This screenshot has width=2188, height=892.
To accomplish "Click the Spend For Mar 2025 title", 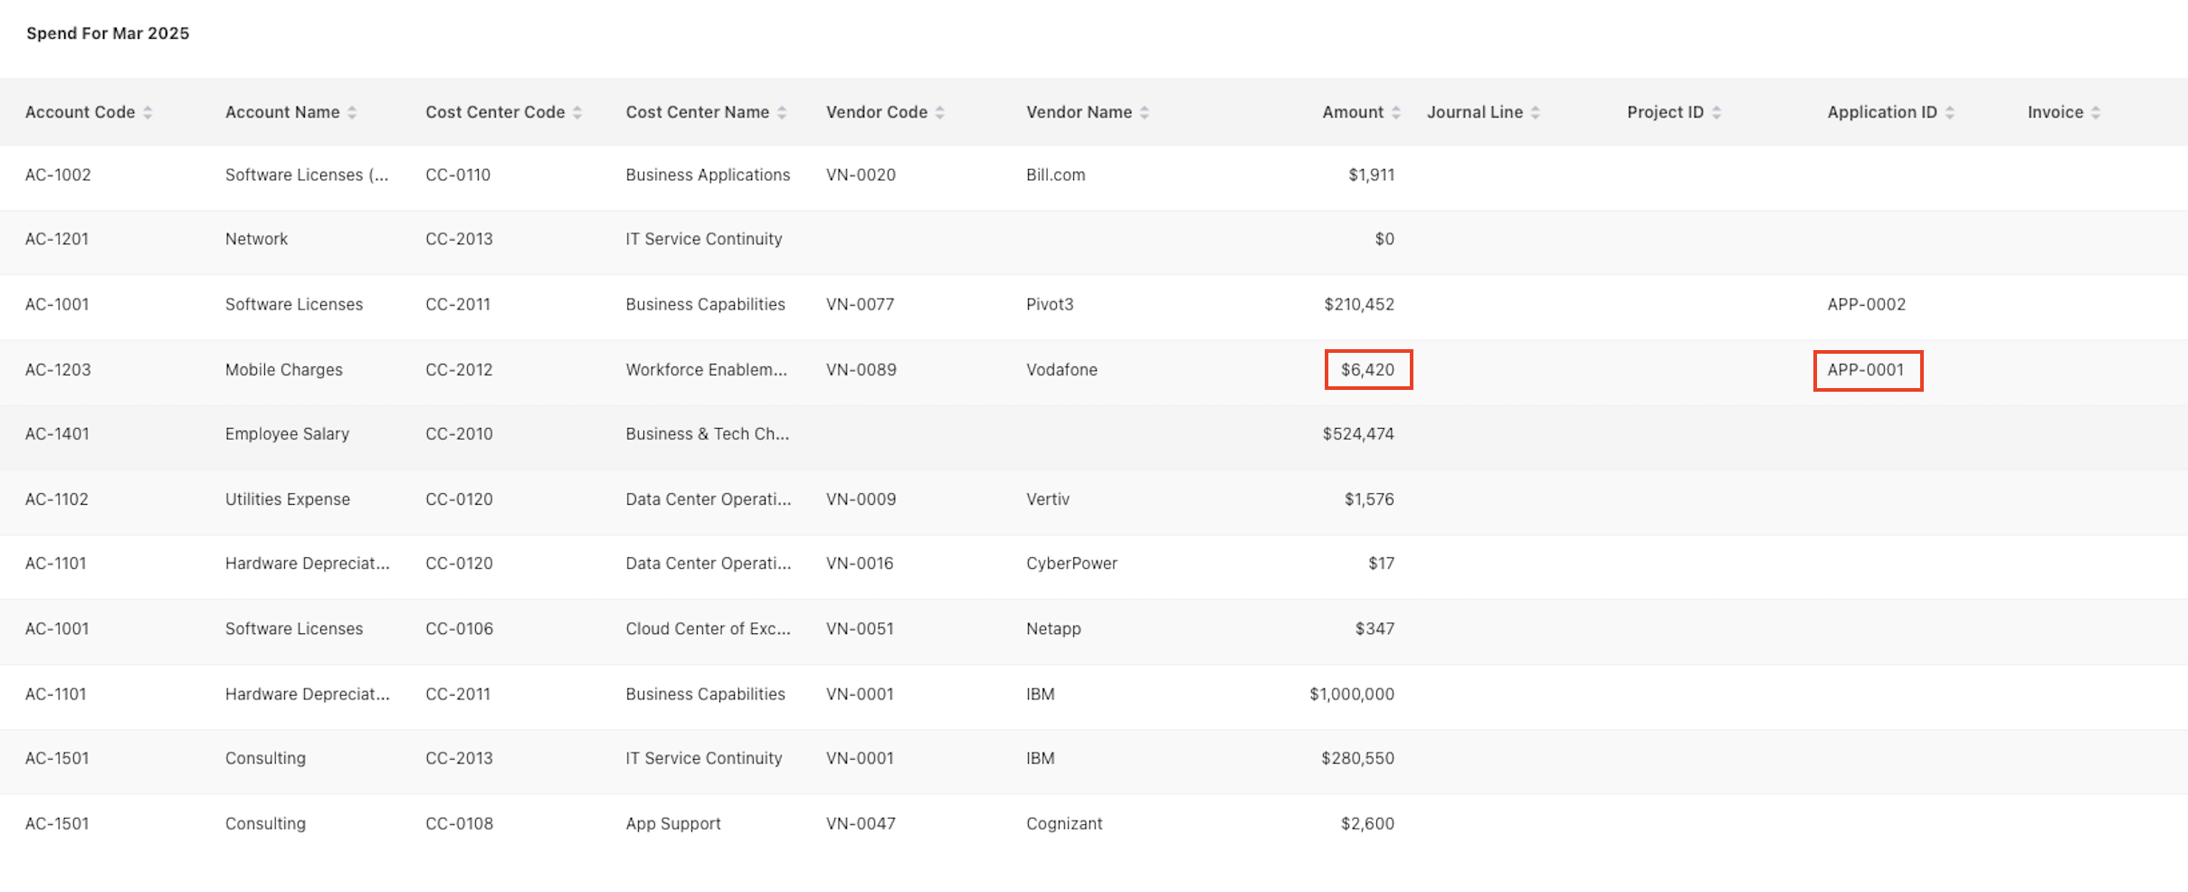I will click(108, 33).
